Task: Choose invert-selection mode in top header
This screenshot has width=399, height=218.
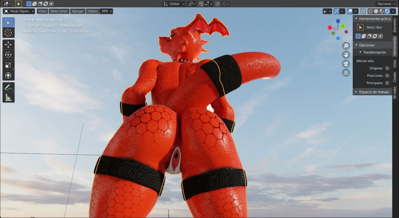Action: click(x=46, y=4)
